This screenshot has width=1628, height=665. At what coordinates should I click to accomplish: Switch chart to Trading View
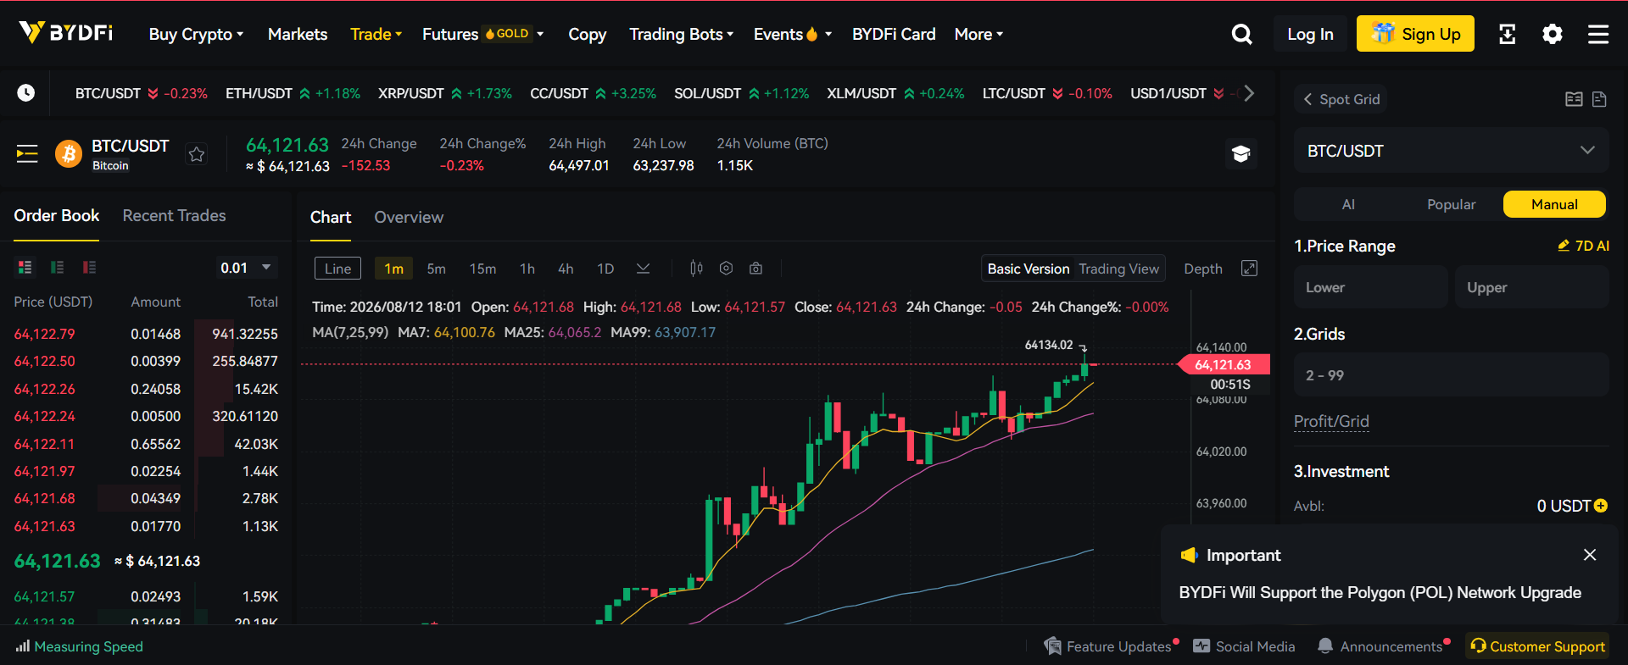[x=1118, y=269]
